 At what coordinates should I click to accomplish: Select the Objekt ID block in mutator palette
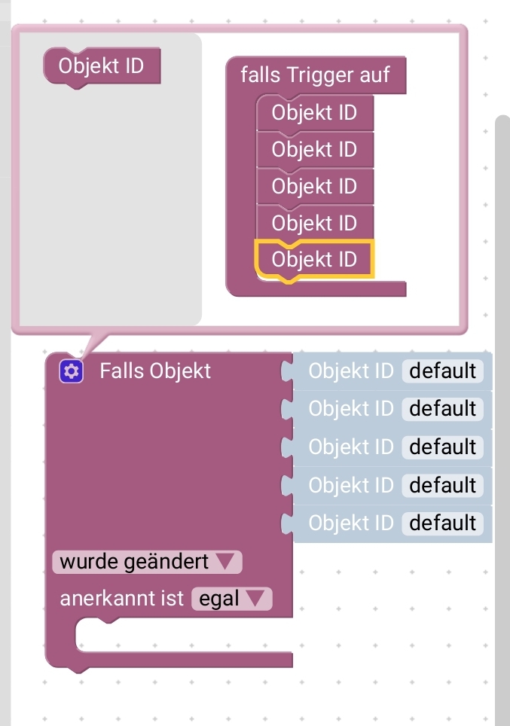101,66
